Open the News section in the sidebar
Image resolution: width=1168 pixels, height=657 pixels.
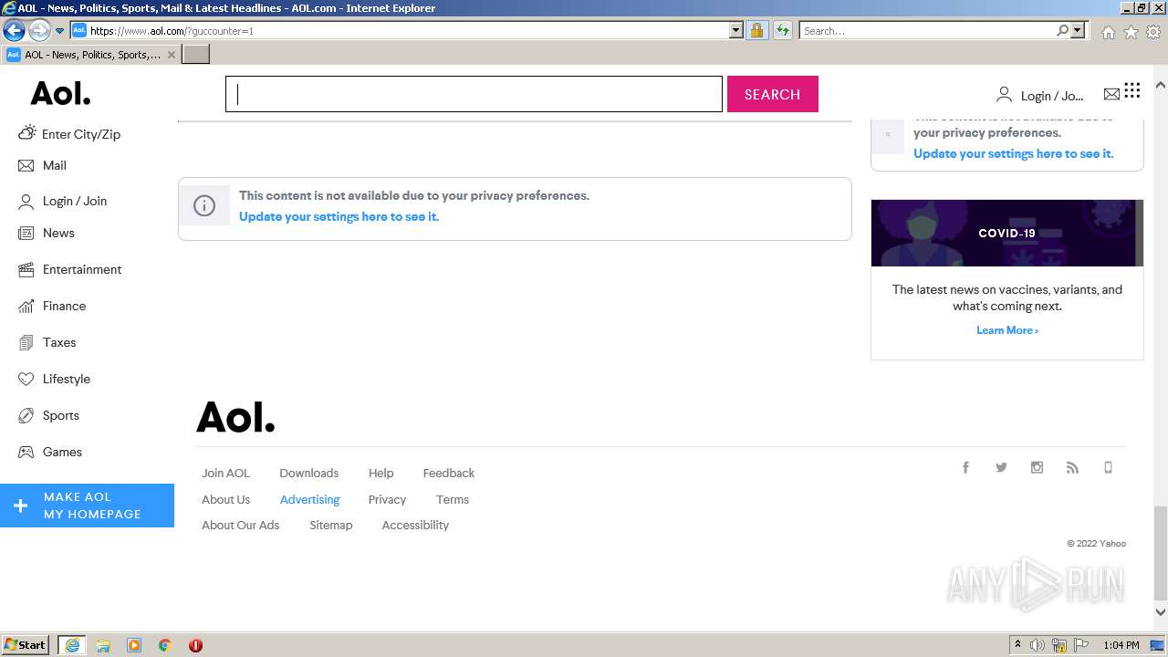click(58, 234)
